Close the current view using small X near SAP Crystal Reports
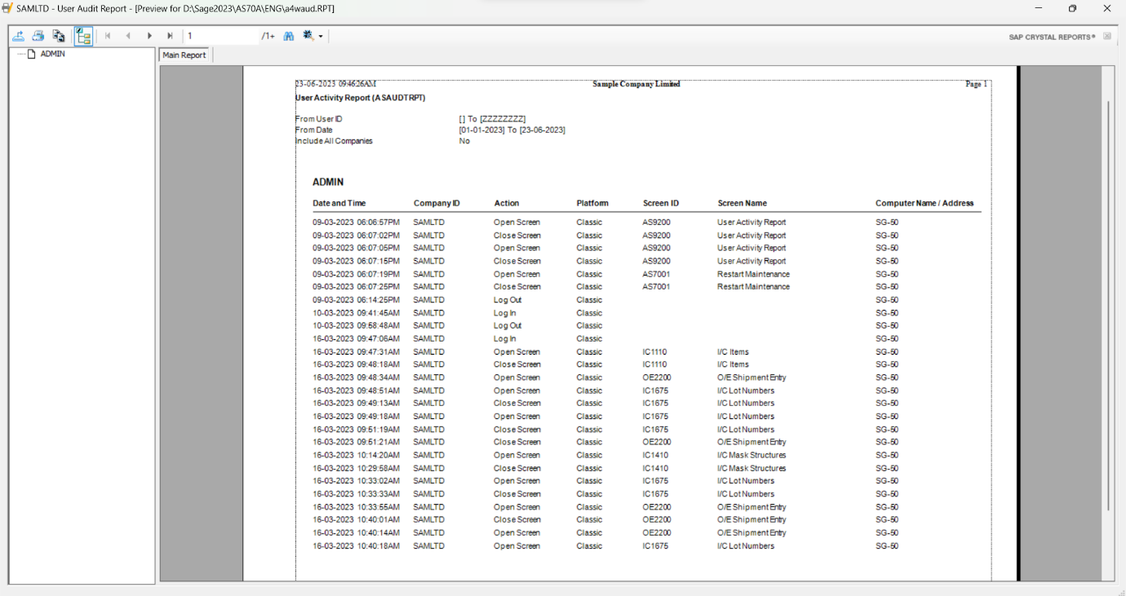 point(1107,37)
